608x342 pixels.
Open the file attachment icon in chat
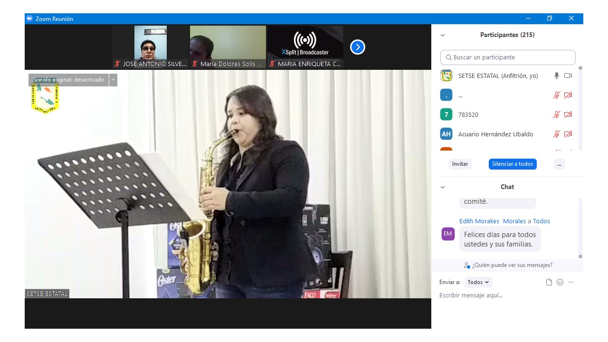click(549, 282)
